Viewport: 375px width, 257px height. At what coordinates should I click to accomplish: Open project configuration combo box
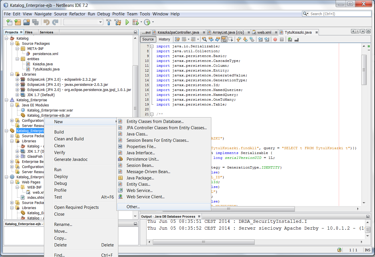(83, 22)
